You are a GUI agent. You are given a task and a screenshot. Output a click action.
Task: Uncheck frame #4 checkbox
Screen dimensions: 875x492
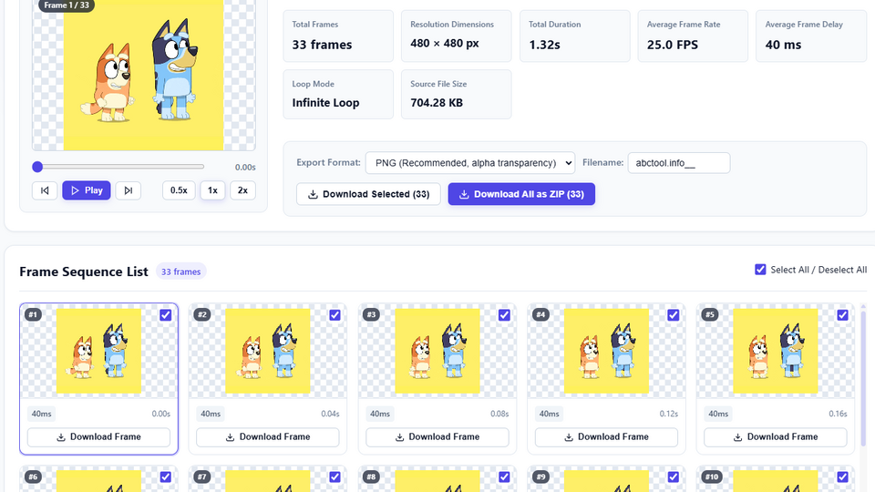674,315
